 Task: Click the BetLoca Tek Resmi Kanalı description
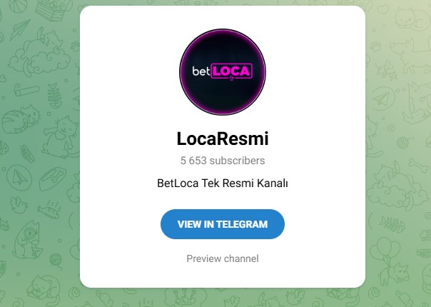click(x=223, y=183)
